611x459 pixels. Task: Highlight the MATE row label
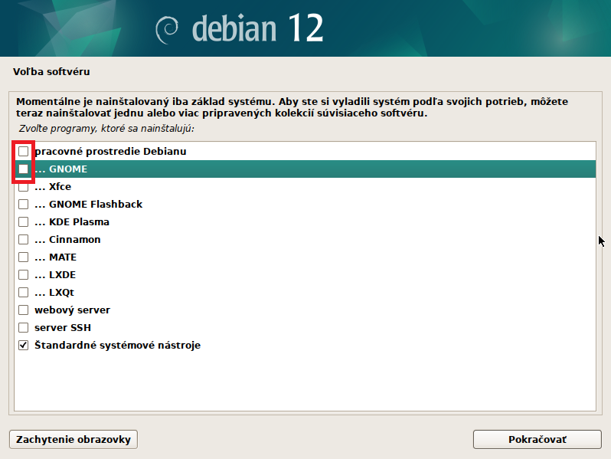coord(63,257)
